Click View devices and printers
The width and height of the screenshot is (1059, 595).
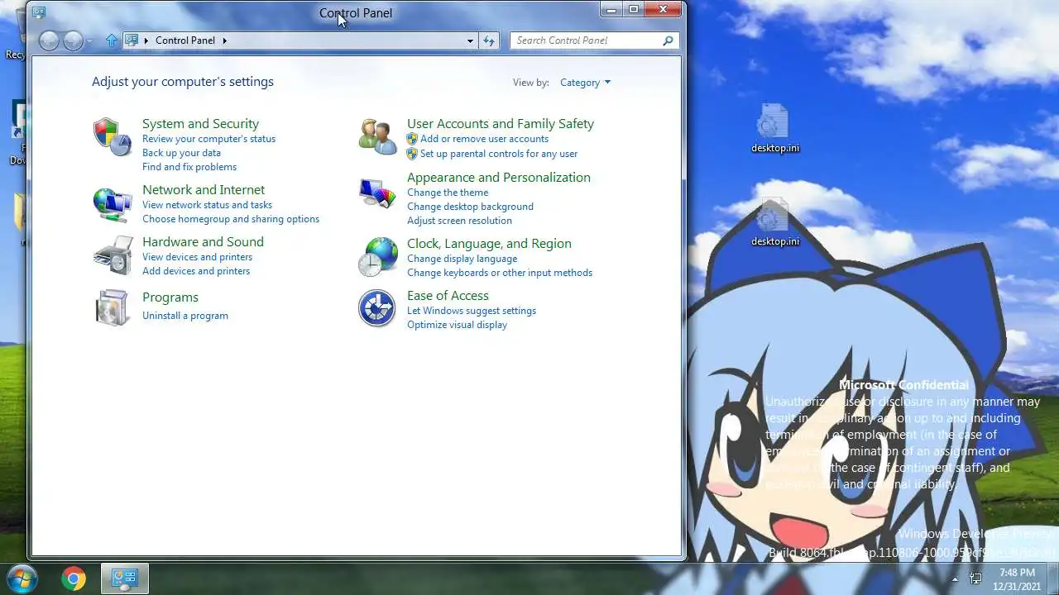(197, 257)
